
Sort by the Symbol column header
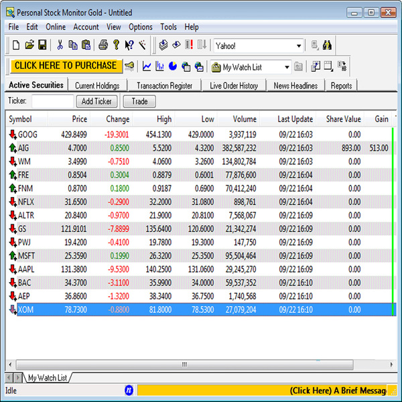click(x=26, y=119)
